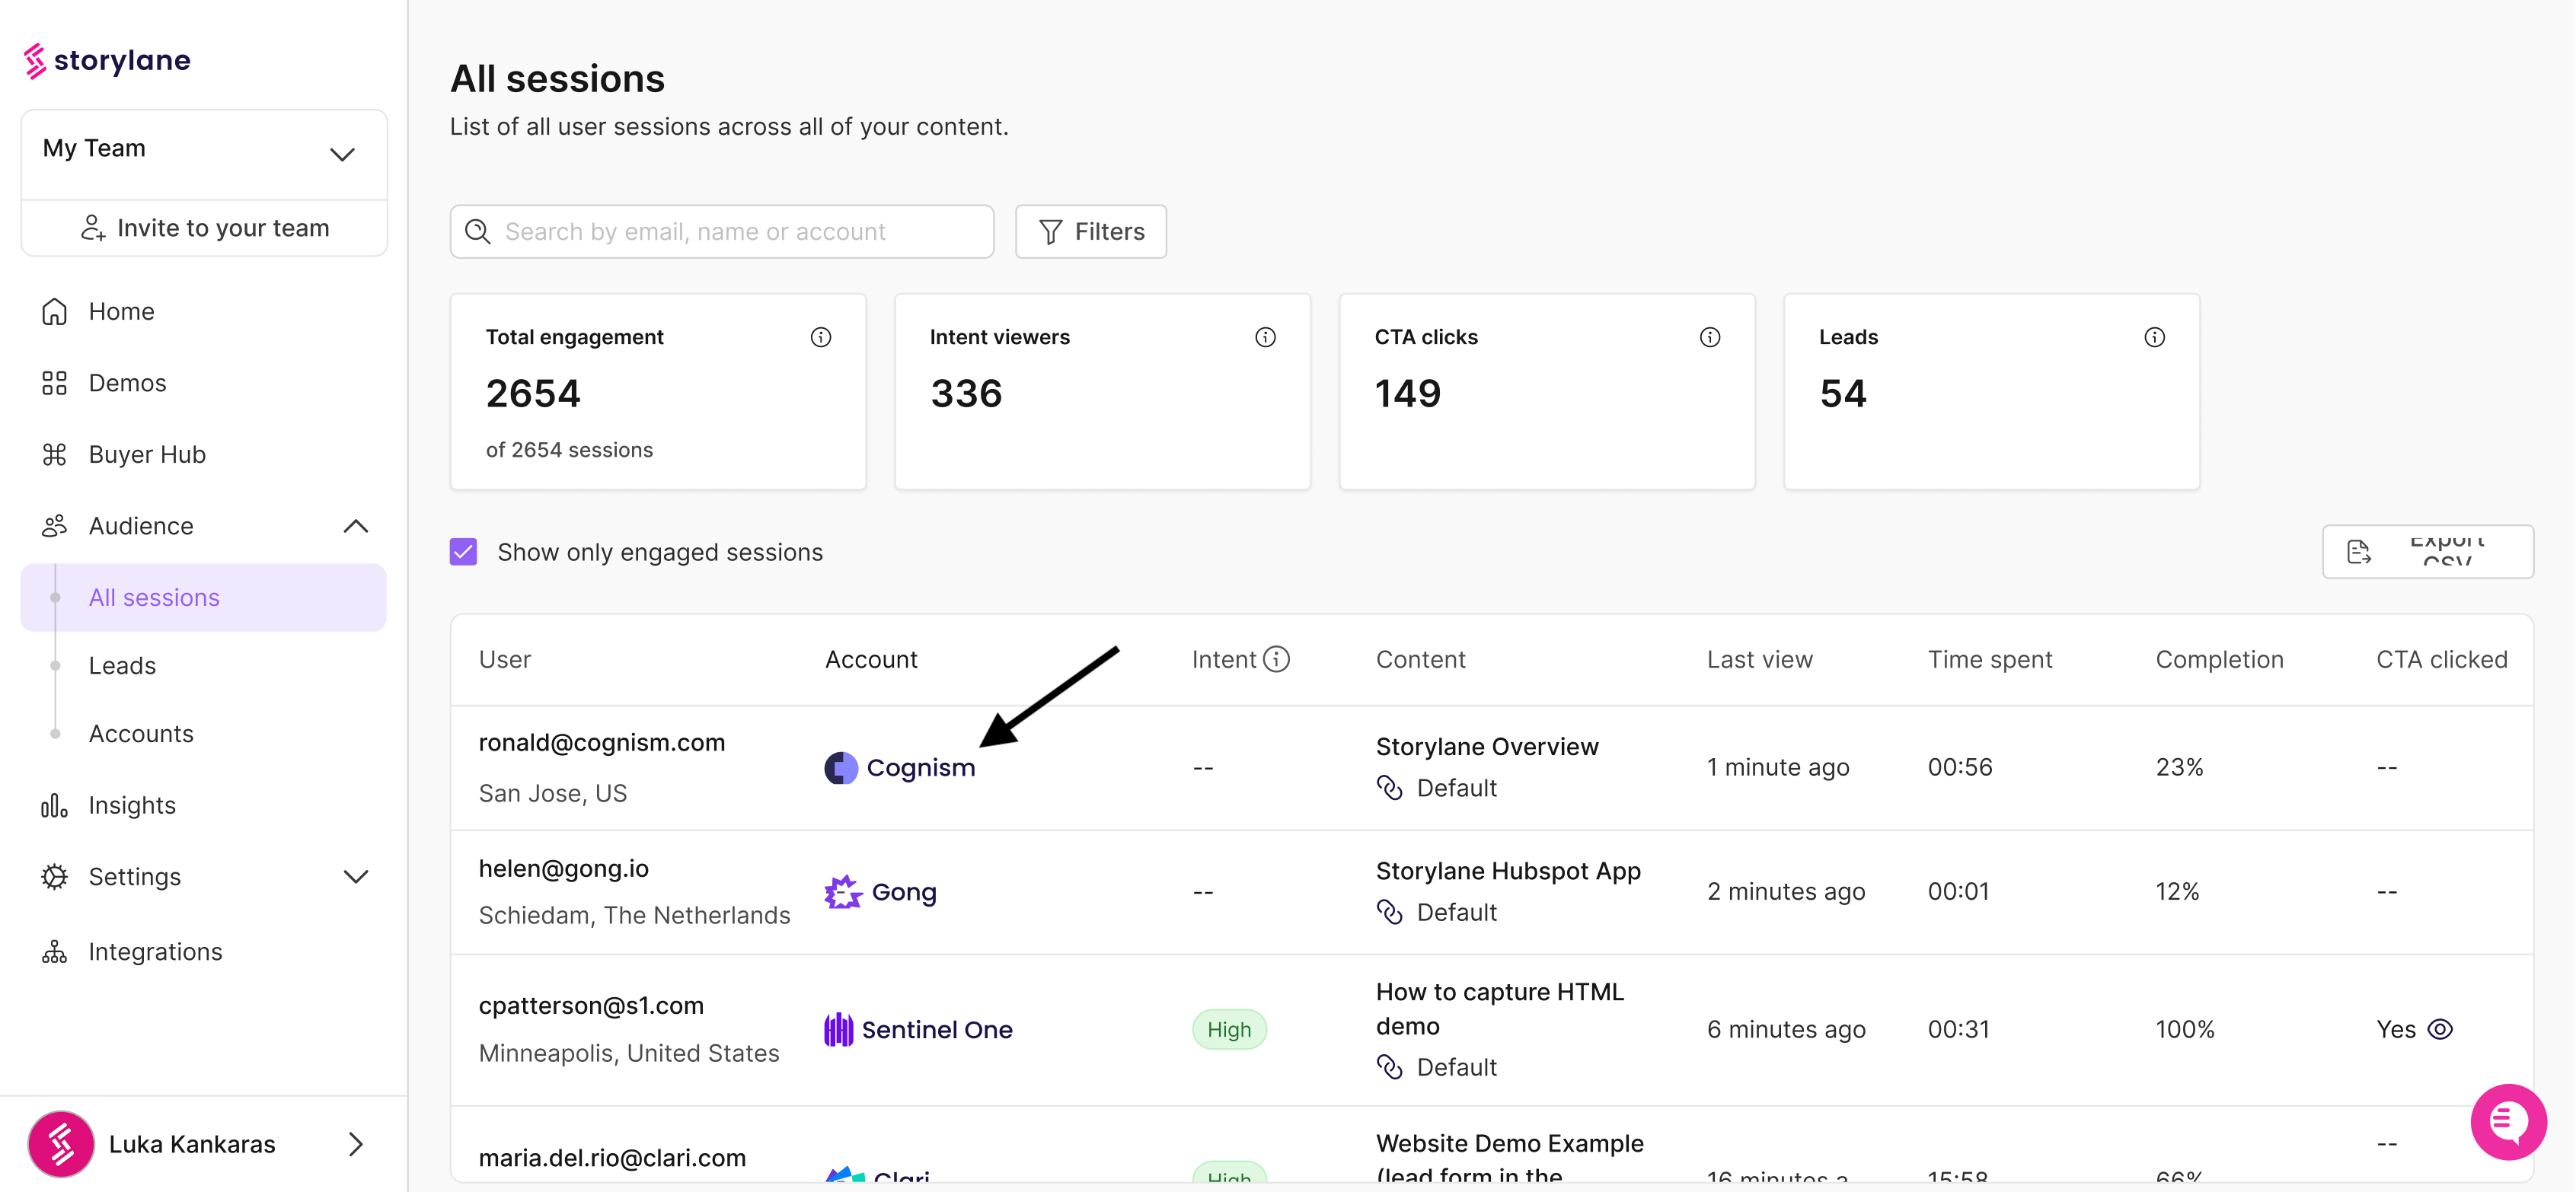Click the Total engagement info icon

(x=820, y=337)
